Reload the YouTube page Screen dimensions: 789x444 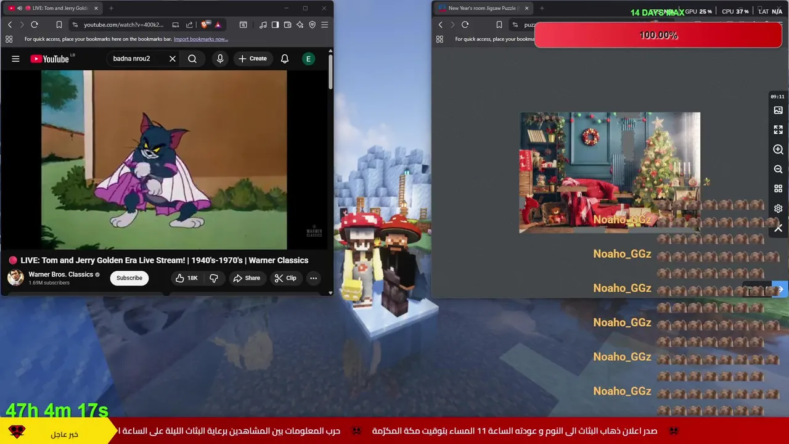(35, 25)
